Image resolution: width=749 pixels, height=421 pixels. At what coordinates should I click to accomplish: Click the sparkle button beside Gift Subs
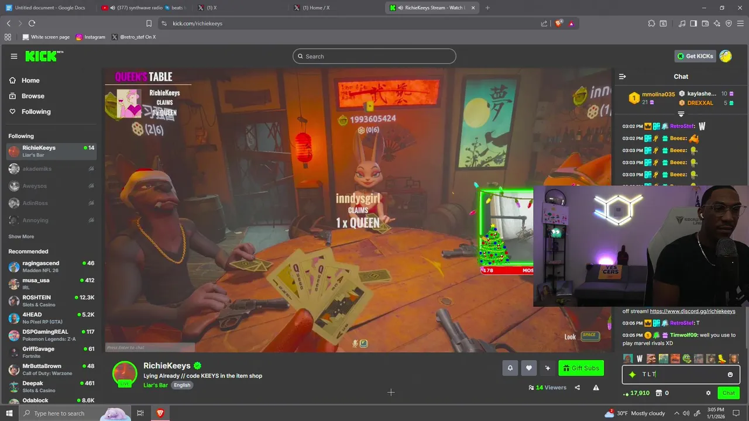(547, 368)
